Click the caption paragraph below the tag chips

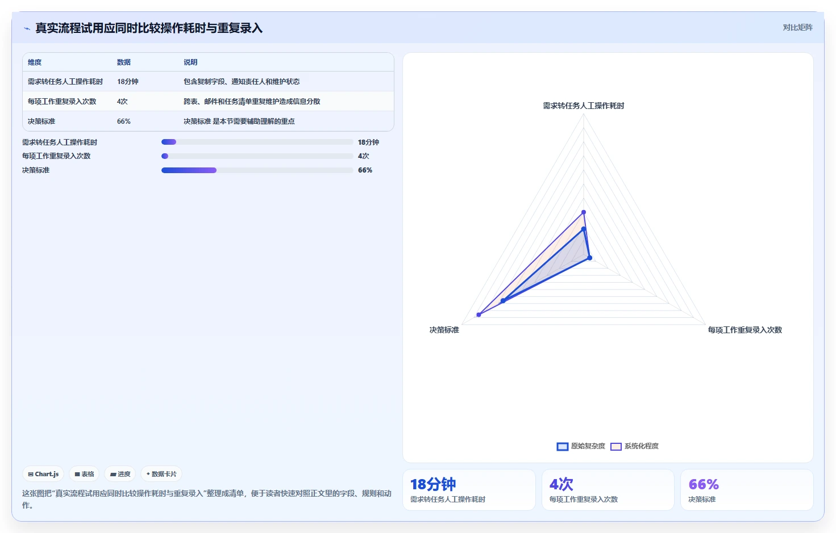click(x=207, y=499)
